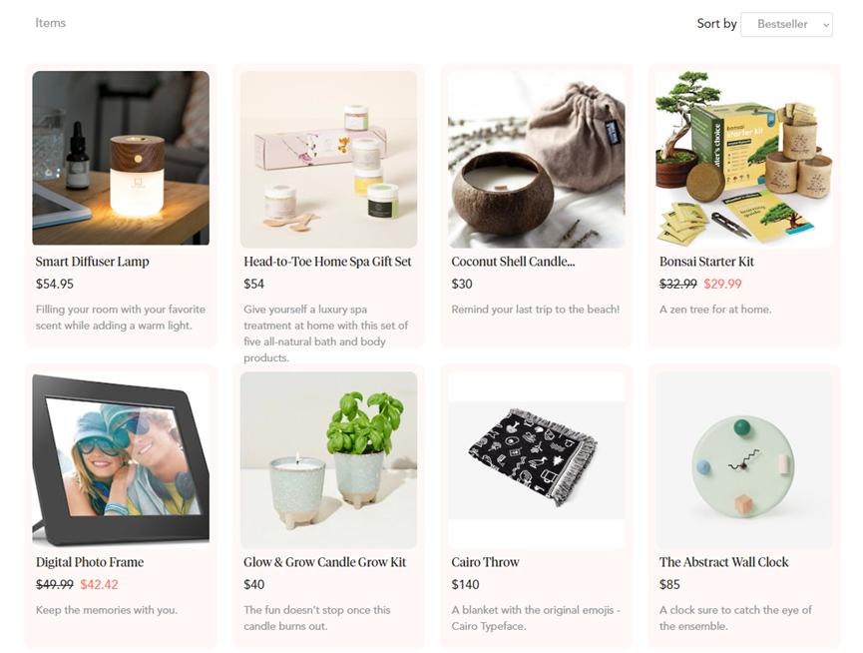863x653 pixels.
Task: Open the Head-to-Toe Home Spa Gift Set image
Action: click(x=328, y=159)
